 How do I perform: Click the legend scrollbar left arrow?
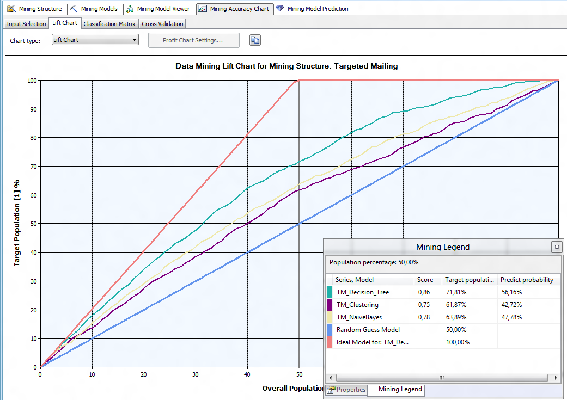[331, 378]
